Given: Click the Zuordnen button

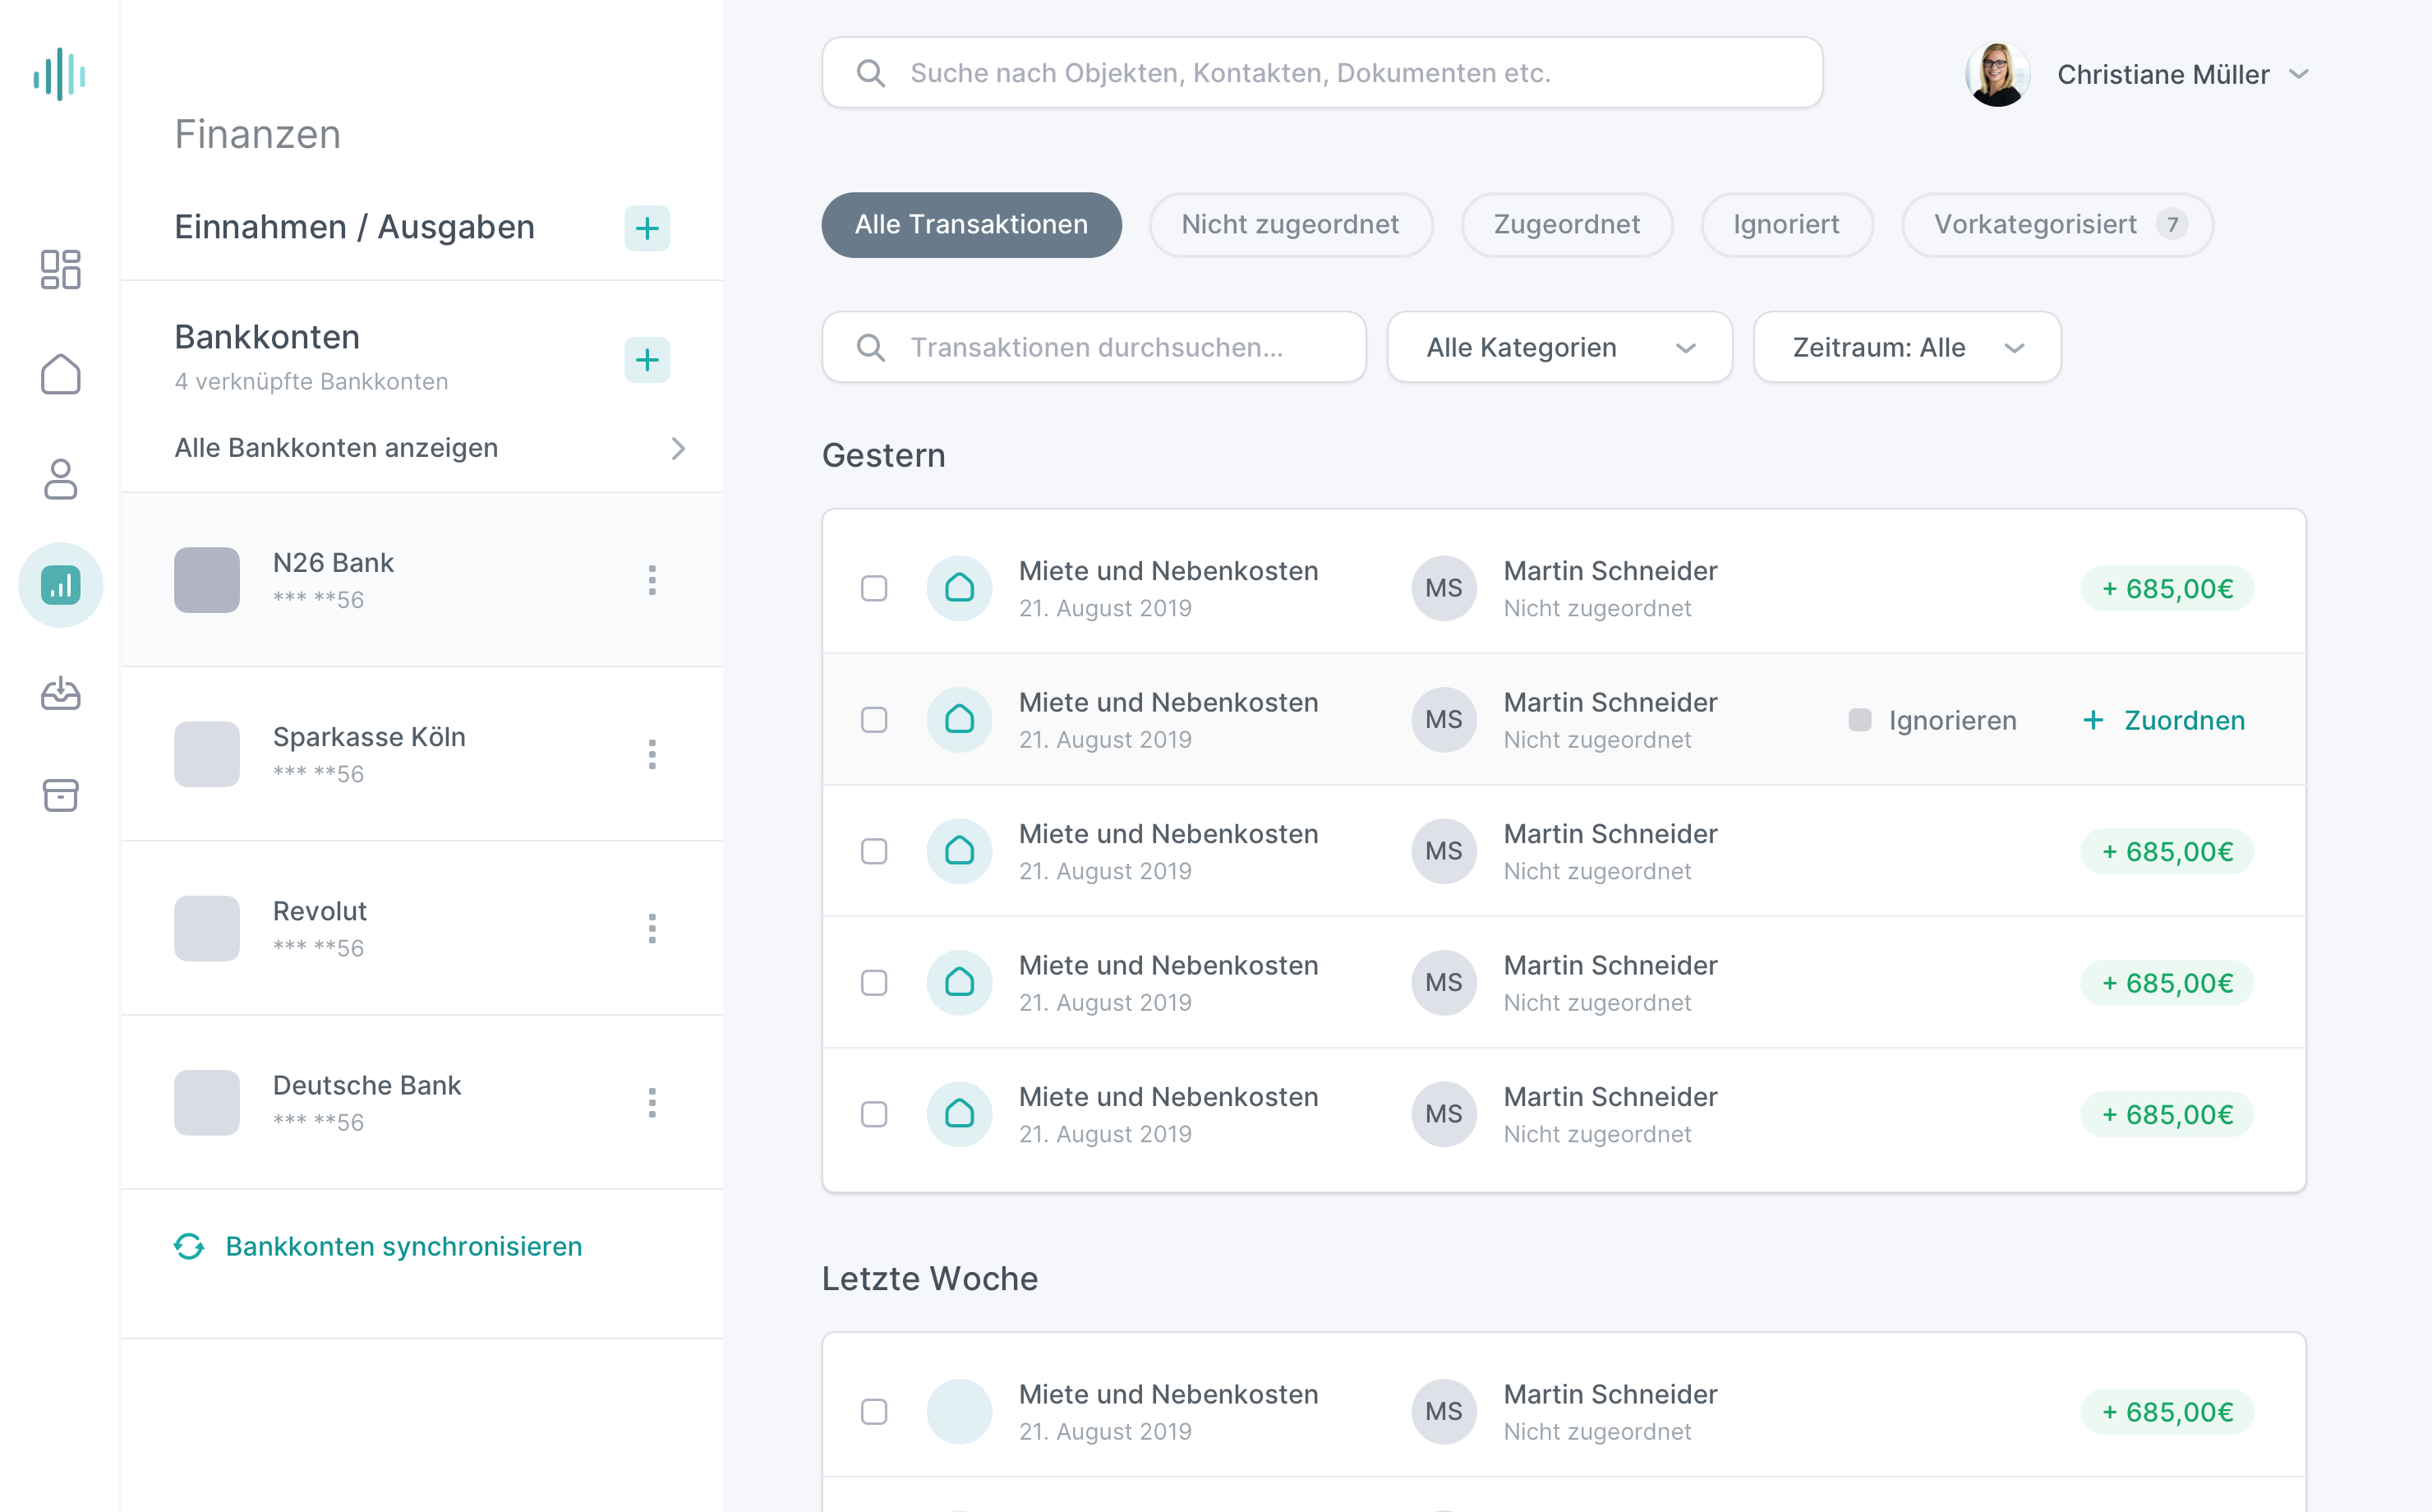Looking at the screenshot, I should point(2164,720).
